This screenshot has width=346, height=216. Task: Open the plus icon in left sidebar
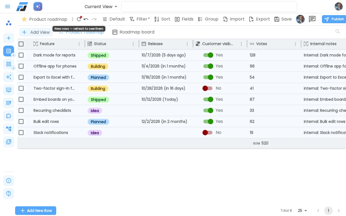[x=9, y=38]
